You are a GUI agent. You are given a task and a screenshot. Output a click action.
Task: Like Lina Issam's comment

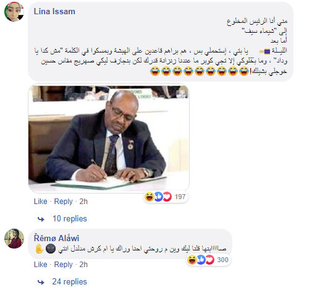coord(40,202)
